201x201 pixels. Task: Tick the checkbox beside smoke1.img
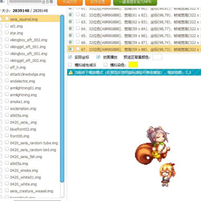[x=7, y=101]
